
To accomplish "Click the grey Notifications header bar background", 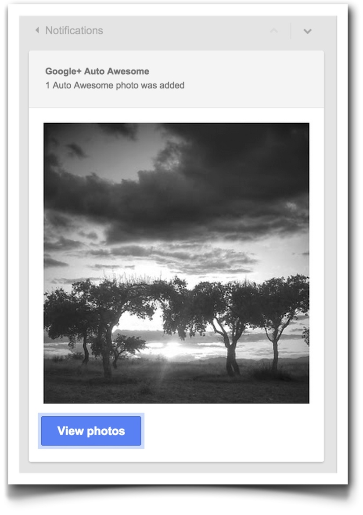I will (x=184, y=31).
